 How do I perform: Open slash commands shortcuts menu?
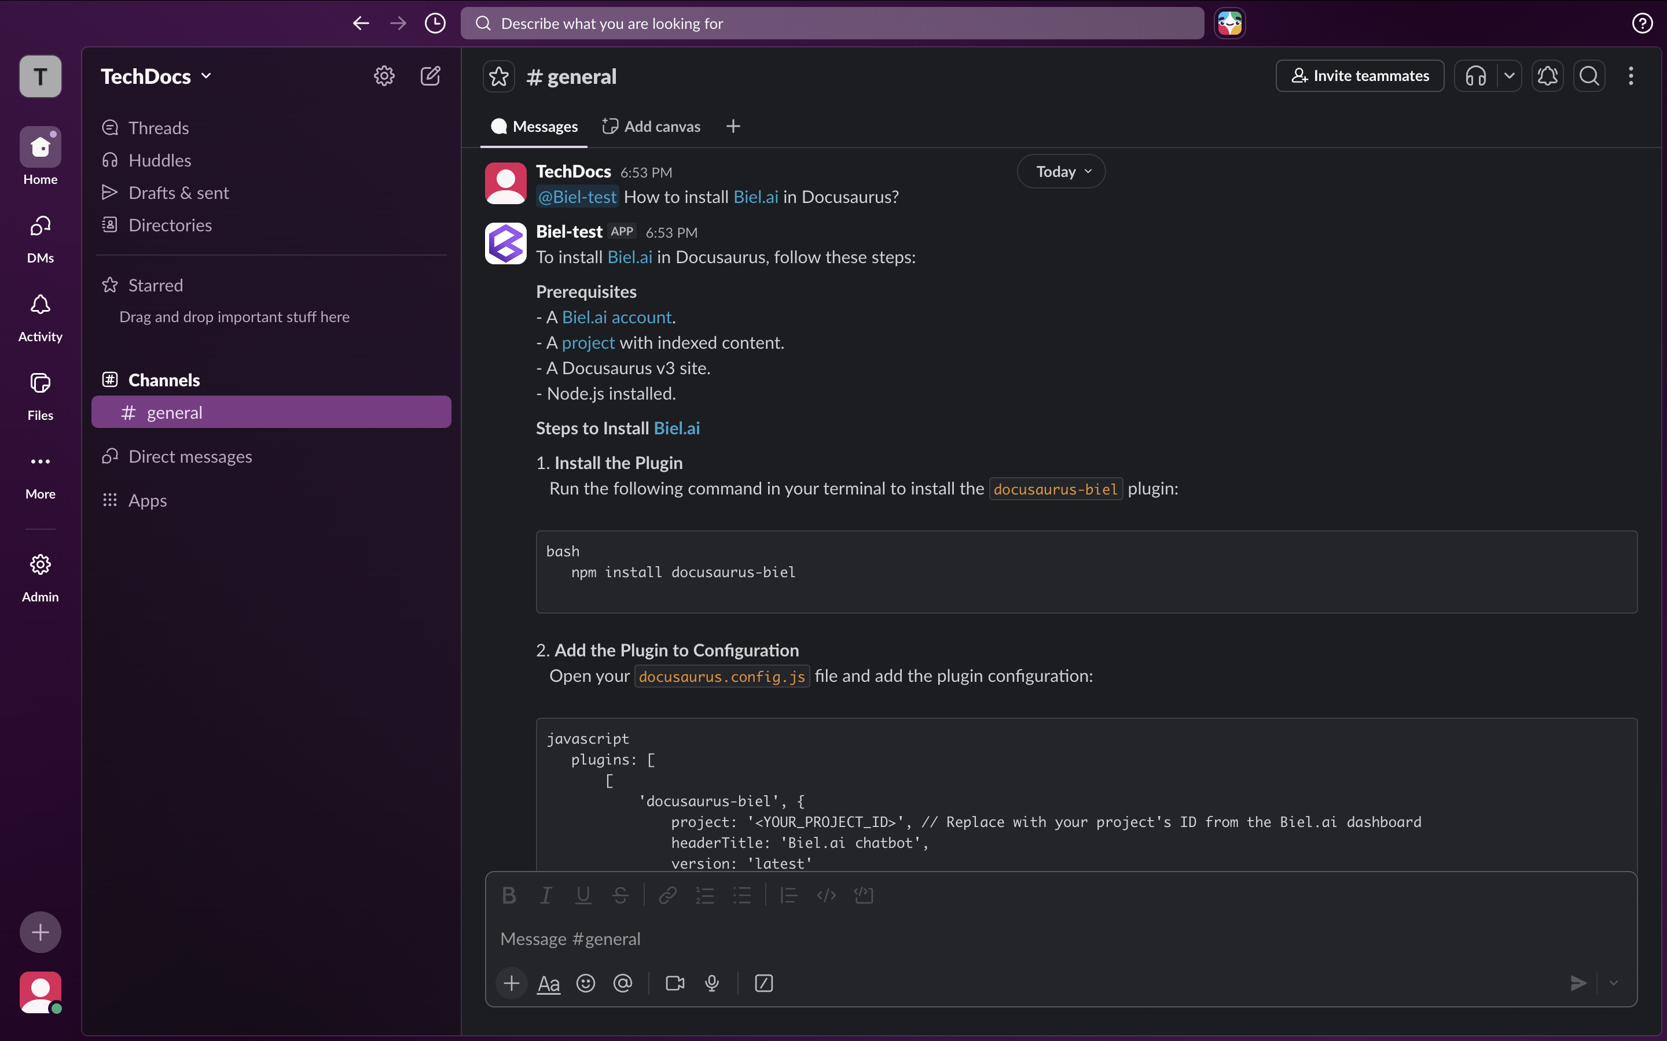tap(763, 983)
